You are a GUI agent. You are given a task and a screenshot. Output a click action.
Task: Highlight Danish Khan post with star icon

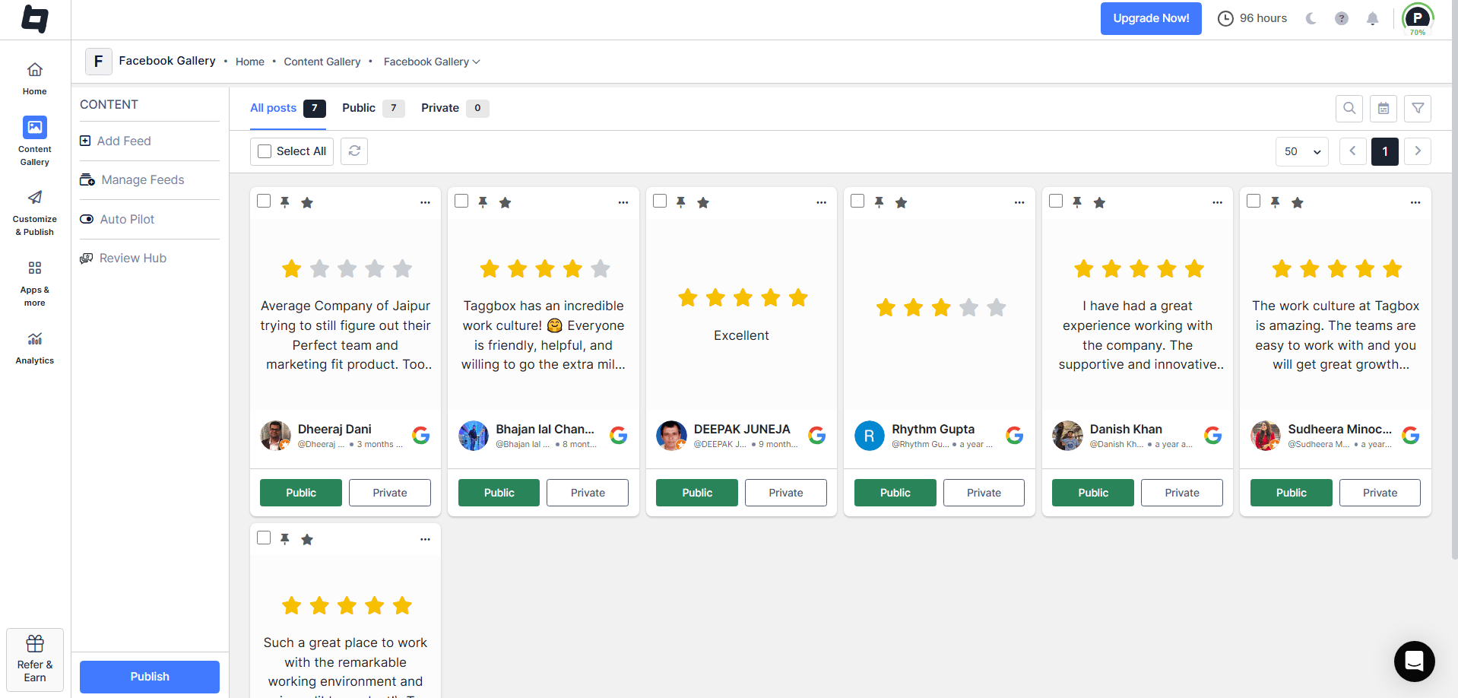point(1099,202)
